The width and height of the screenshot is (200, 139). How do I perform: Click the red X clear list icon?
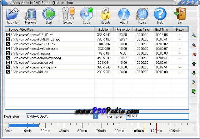[194, 54]
